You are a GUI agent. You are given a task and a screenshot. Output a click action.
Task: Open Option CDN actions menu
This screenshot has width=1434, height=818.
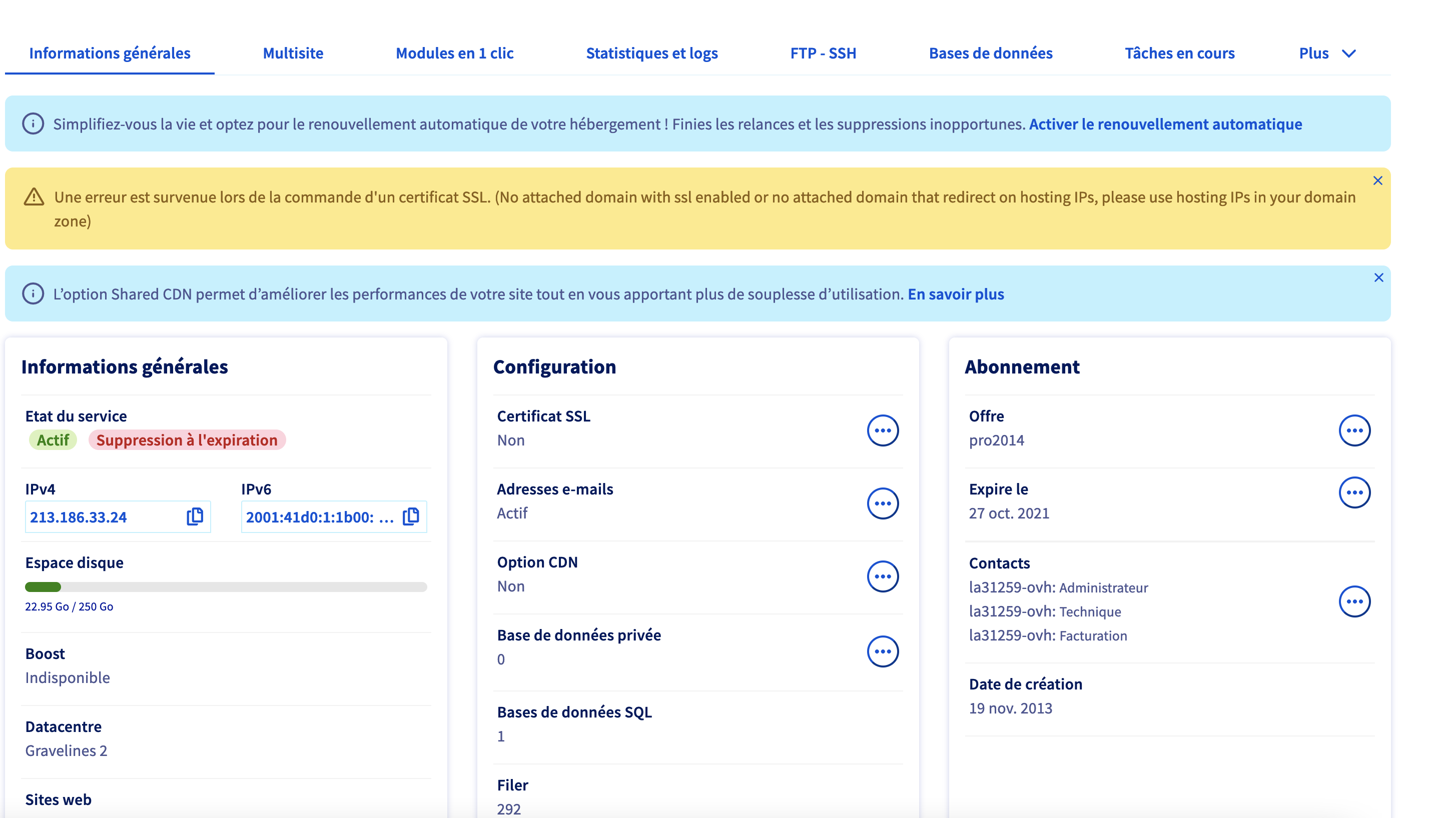point(882,576)
